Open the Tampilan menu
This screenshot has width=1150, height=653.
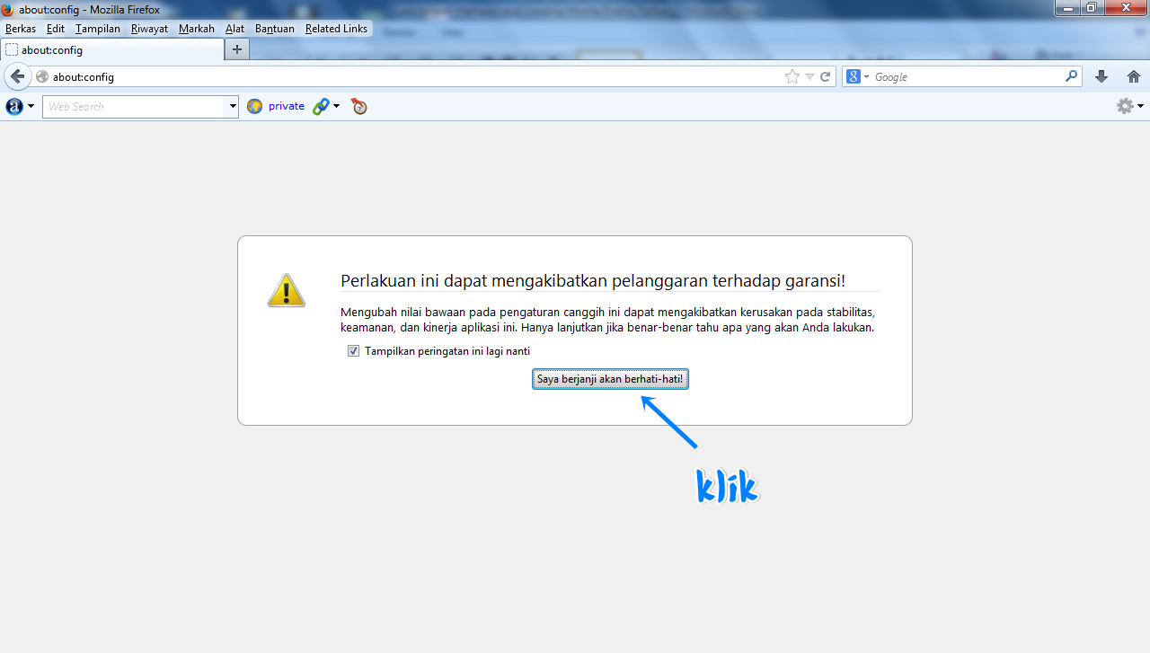tap(98, 29)
